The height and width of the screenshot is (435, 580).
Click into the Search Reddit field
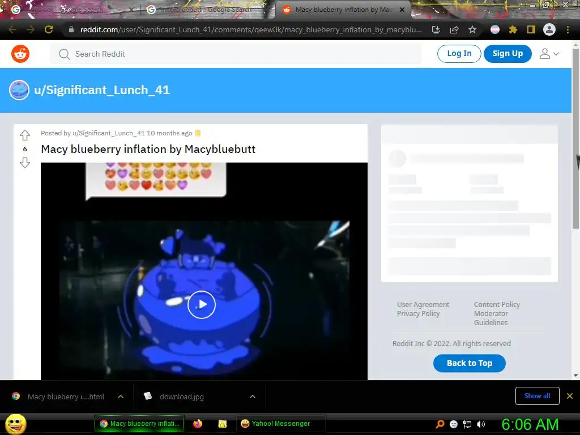tap(236, 54)
